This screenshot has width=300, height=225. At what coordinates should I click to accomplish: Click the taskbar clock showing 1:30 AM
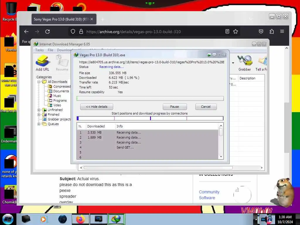coord(285,219)
